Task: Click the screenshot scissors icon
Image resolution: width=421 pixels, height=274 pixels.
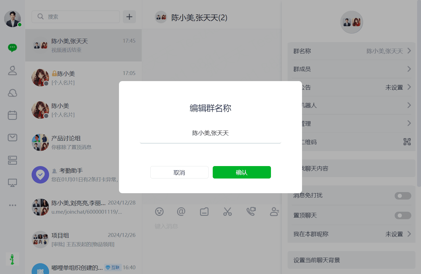Action: (x=227, y=212)
